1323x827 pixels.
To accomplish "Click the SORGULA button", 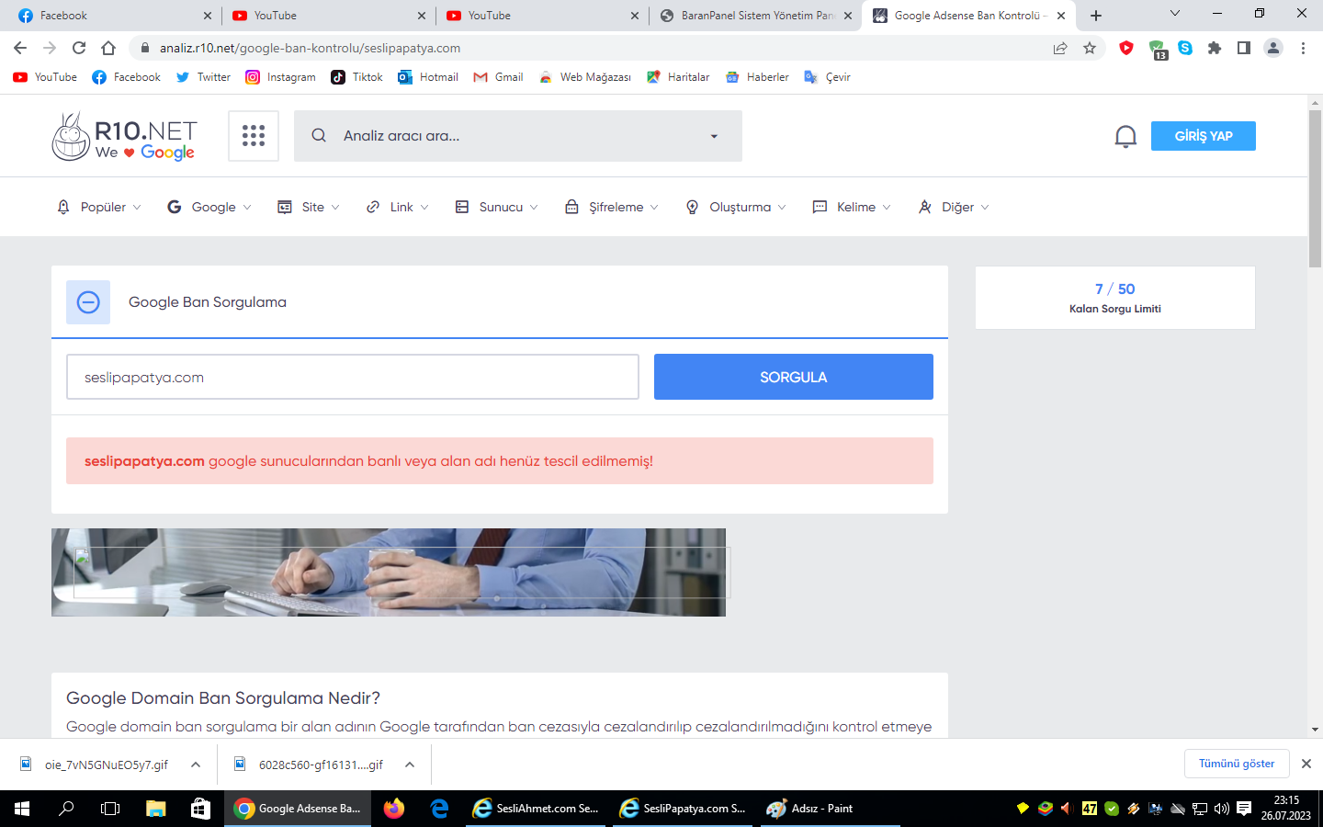I will click(x=794, y=377).
